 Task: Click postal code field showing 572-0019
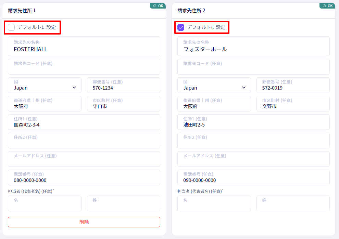(293, 85)
